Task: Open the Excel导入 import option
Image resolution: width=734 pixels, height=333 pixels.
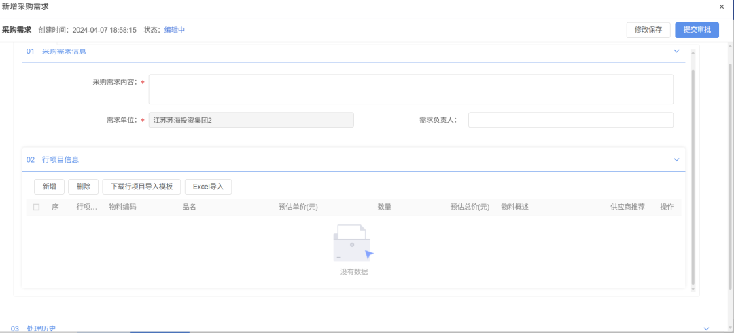Action: (208, 187)
